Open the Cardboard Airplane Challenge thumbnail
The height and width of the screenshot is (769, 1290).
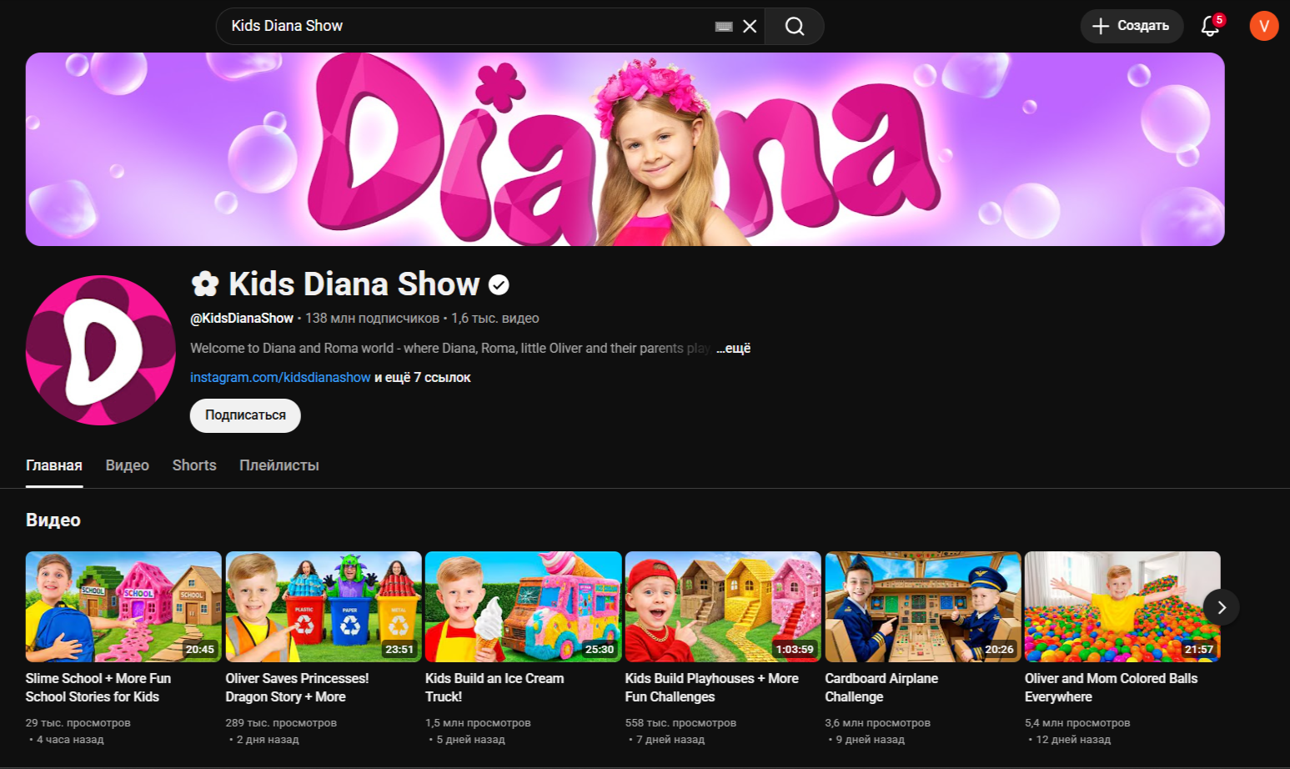click(x=923, y=606)
